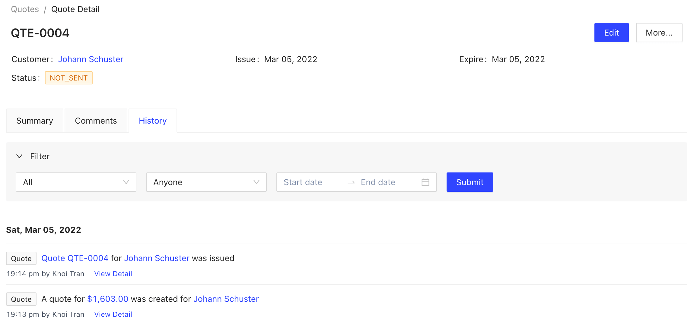Select the History tab
This screenshot has width=694, height=325.
coord(153,121)
